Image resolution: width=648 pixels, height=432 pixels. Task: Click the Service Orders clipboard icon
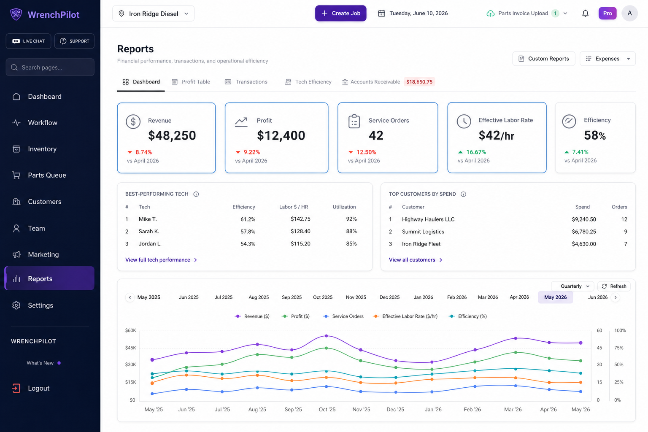coord(354,121)
